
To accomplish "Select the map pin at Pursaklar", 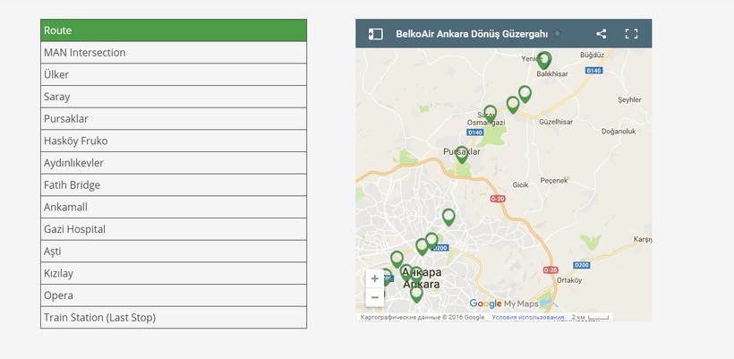I will (x=462, y=154).
